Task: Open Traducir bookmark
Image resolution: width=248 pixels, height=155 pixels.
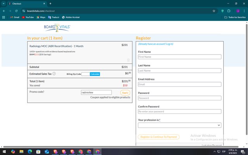Action: [x=53, y=17]
